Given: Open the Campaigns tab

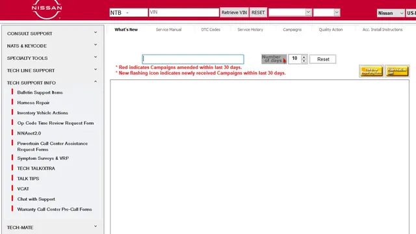Looking at the screenshot, I should (x=292, y=29).
